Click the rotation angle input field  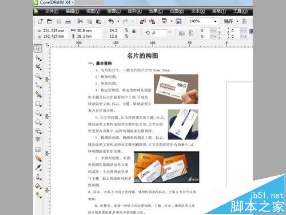(x=159, y=33)
